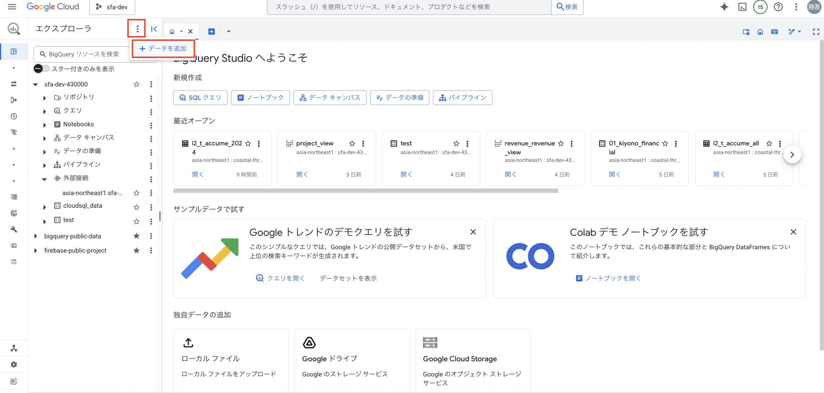The width and height of the screenshot is (824, 393).
Task: Close the home tab
Action: point(190,32)
